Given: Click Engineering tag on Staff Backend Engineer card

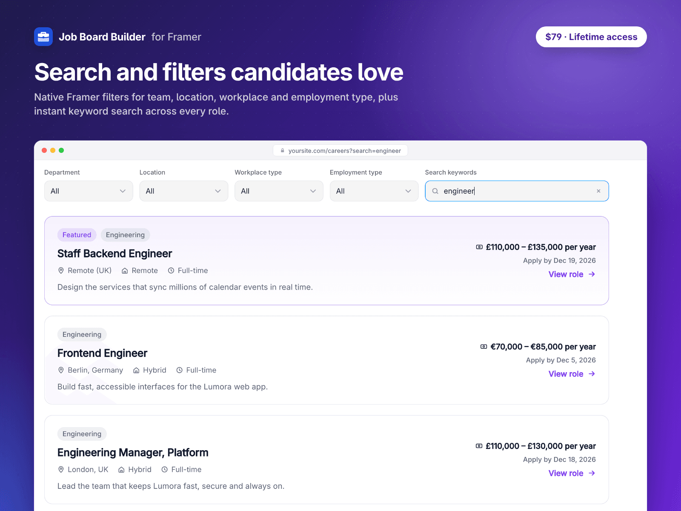Looking at the screenshot, I should (x=125, y=235).
